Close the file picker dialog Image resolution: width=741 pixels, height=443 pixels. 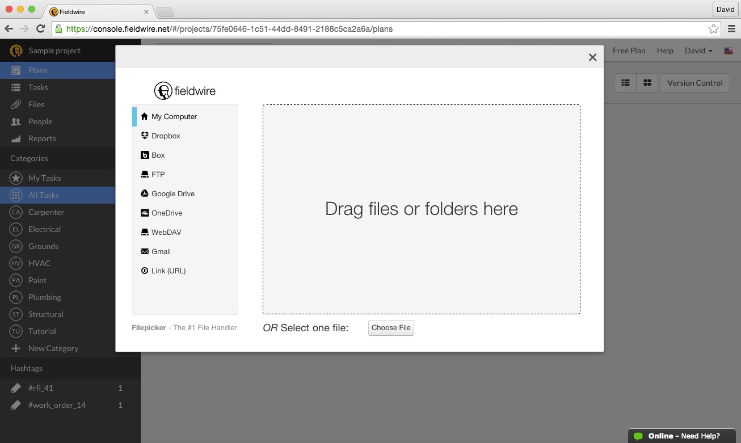click(x=592, y=57)
